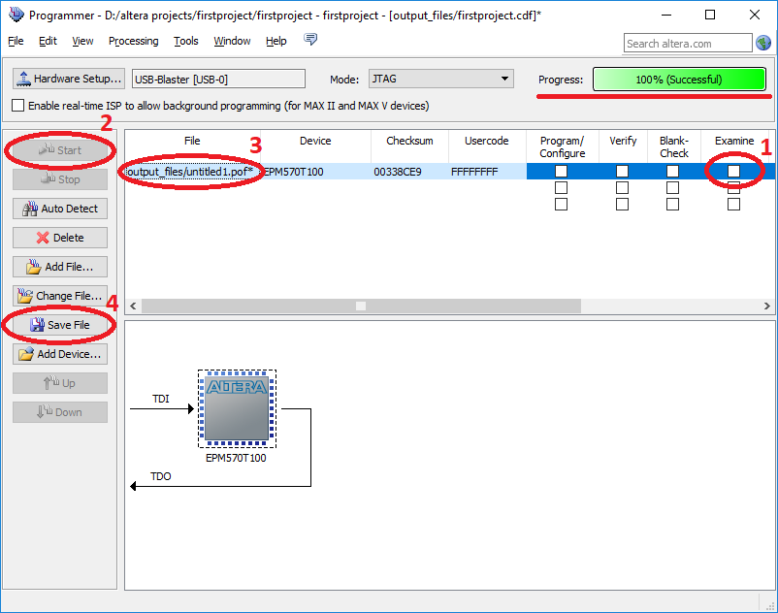Viewport: 778px width, 613px height.
Task: Open the File menu
Action: click(x=16, y=41)
